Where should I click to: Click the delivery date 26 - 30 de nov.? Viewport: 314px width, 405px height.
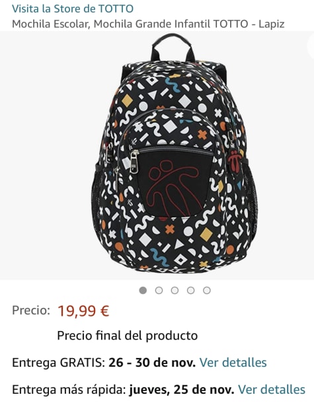152,362
